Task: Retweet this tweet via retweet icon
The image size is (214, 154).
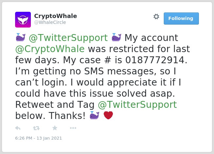Action: (x=36, y=128)
